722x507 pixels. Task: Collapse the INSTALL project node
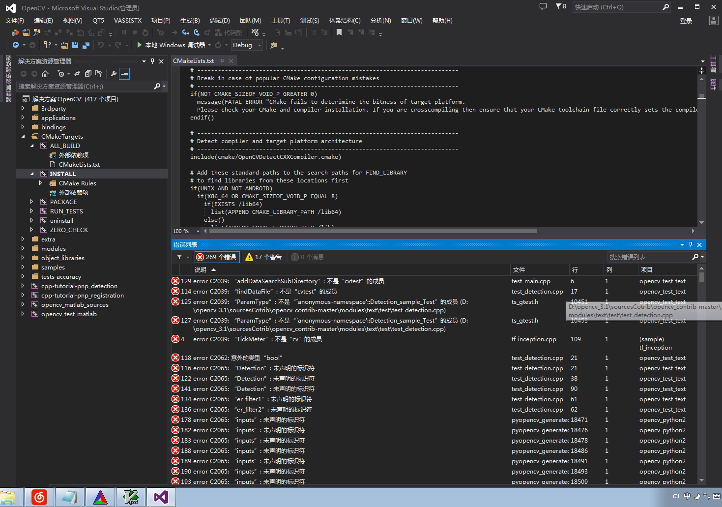(32, 174)
